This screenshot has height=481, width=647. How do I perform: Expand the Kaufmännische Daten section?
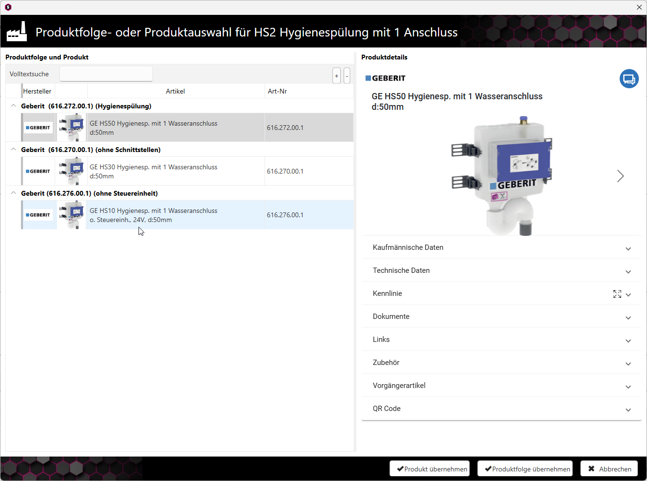coord(501,247)
